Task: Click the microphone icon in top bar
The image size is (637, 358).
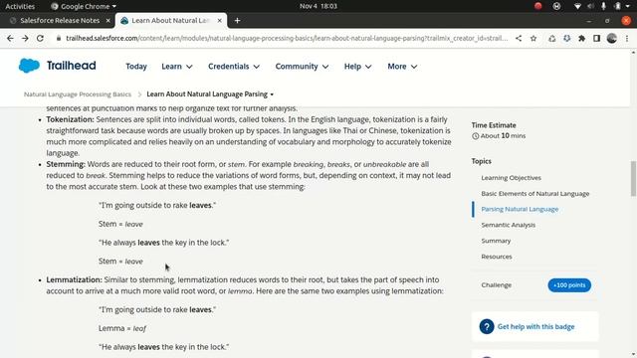Action: pos(604,6)
